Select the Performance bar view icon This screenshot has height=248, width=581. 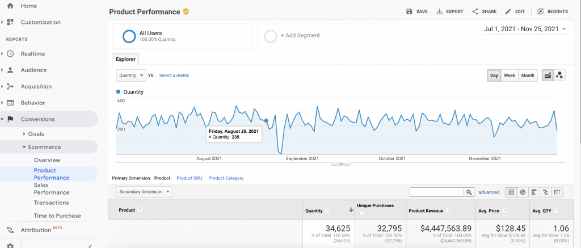tap(534, 192)
